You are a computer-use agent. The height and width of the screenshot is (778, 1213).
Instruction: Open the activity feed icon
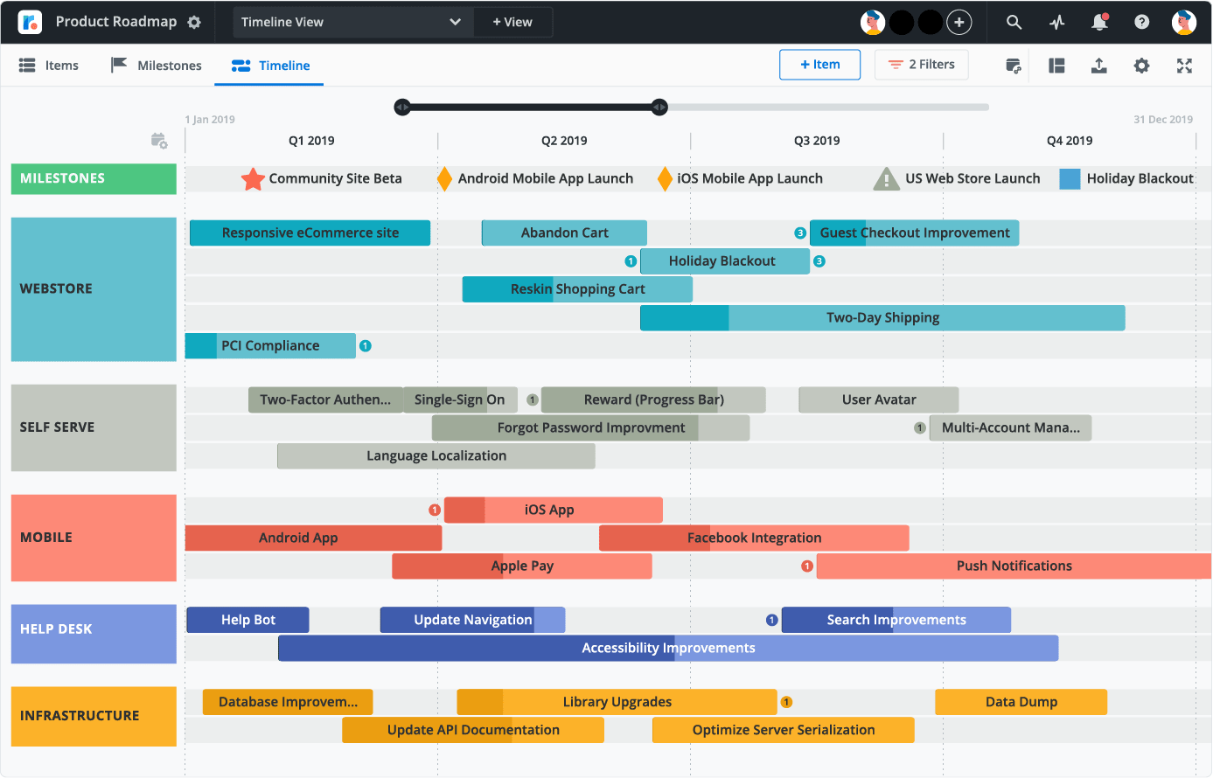pos(1056,21)
